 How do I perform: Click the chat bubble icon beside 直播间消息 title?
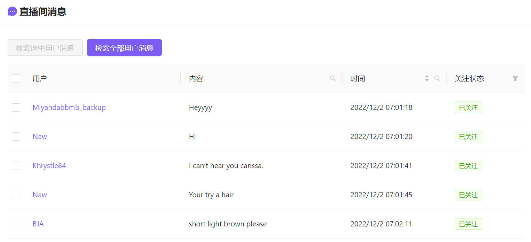[12, 11]
